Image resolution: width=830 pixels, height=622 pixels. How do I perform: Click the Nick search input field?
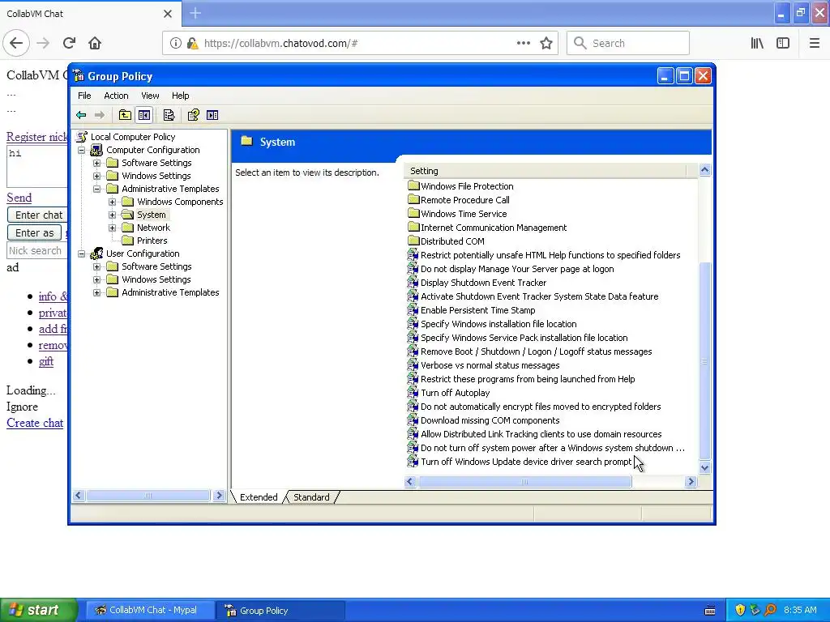coord(37,251)
